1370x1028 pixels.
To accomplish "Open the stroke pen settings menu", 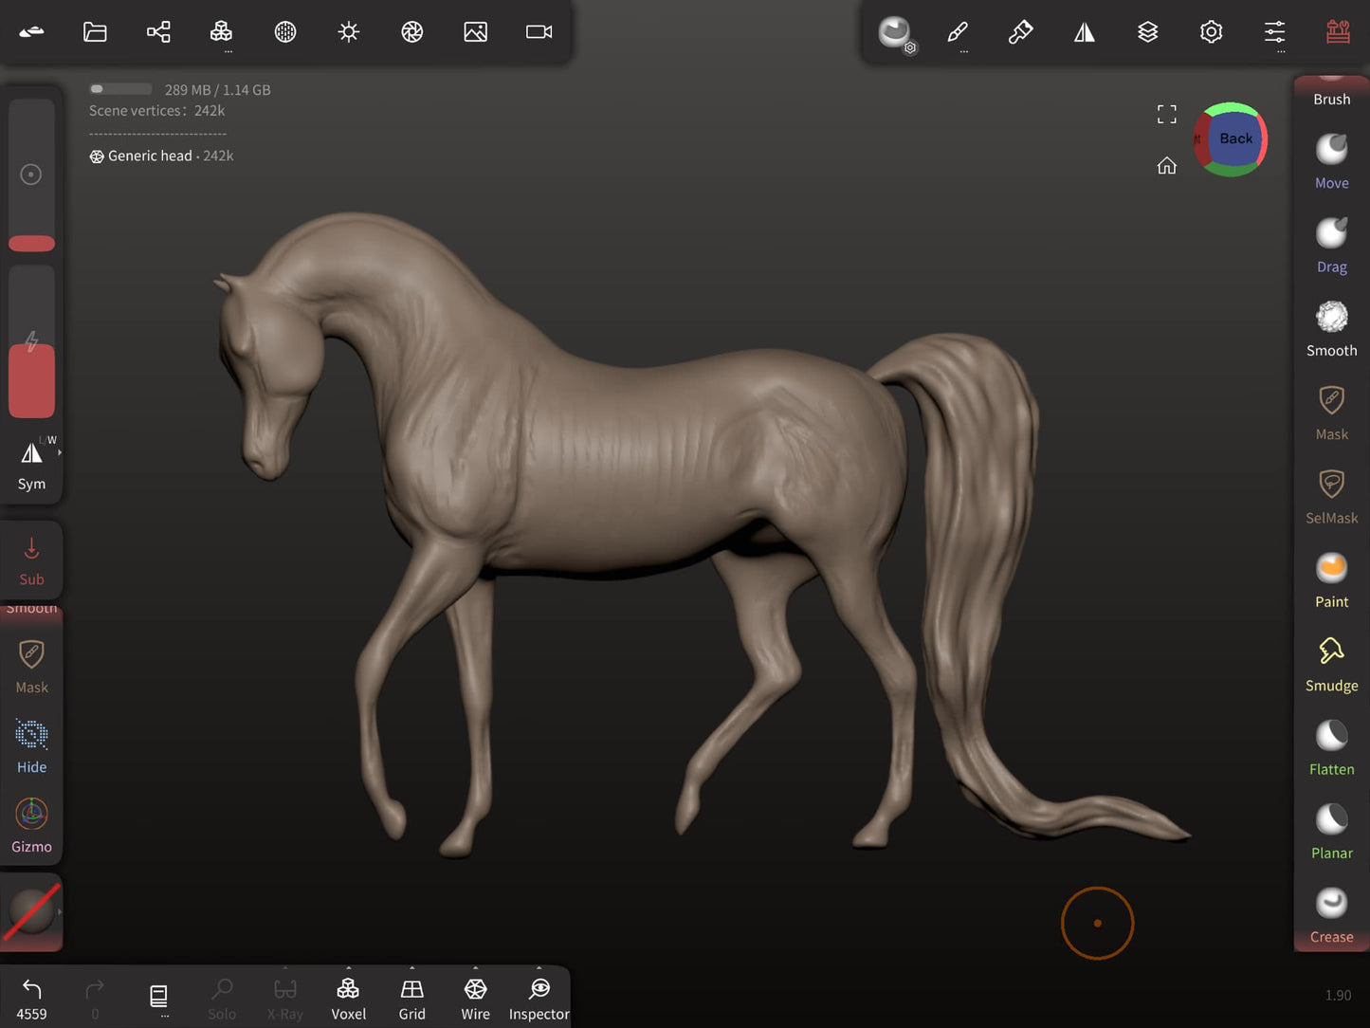I will [x=958, y=32].
